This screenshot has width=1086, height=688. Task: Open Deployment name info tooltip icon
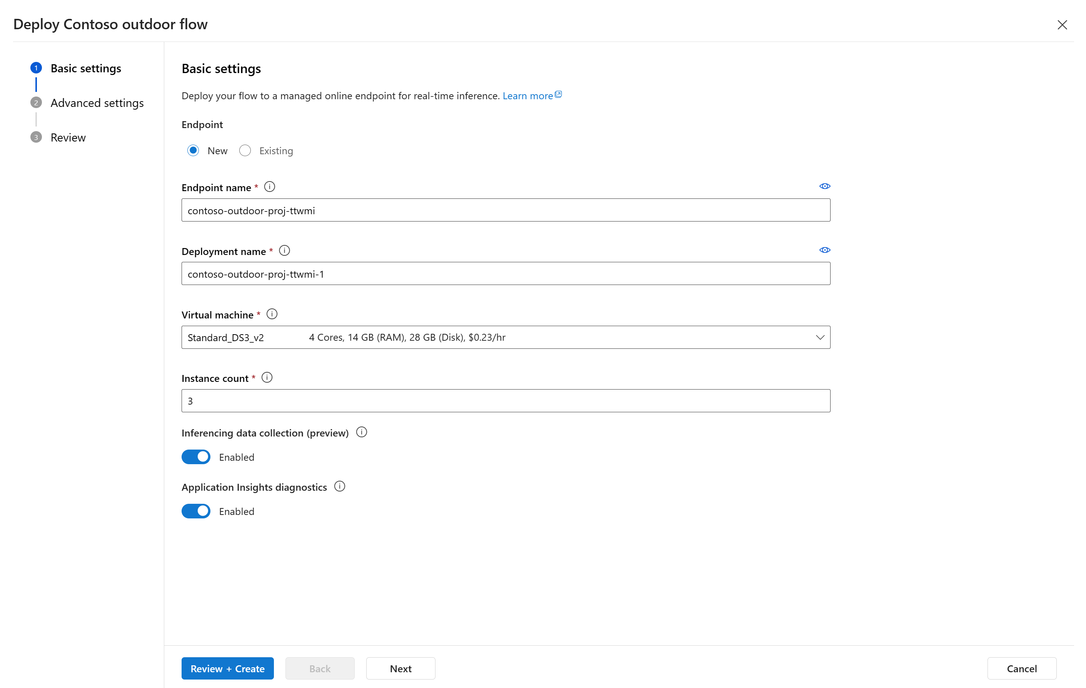click(285, 251)
